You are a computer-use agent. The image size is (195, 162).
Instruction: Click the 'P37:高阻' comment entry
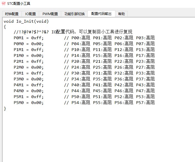(145, 79)
